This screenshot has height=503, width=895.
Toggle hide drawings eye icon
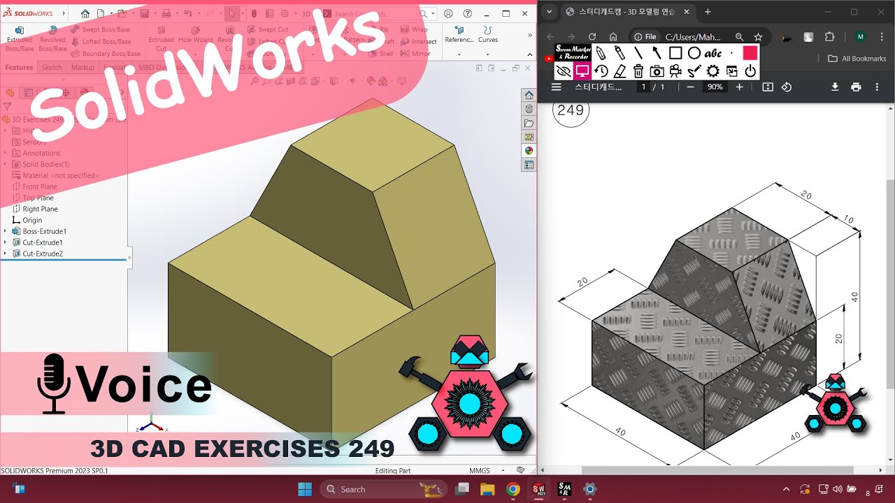point(563,71)
